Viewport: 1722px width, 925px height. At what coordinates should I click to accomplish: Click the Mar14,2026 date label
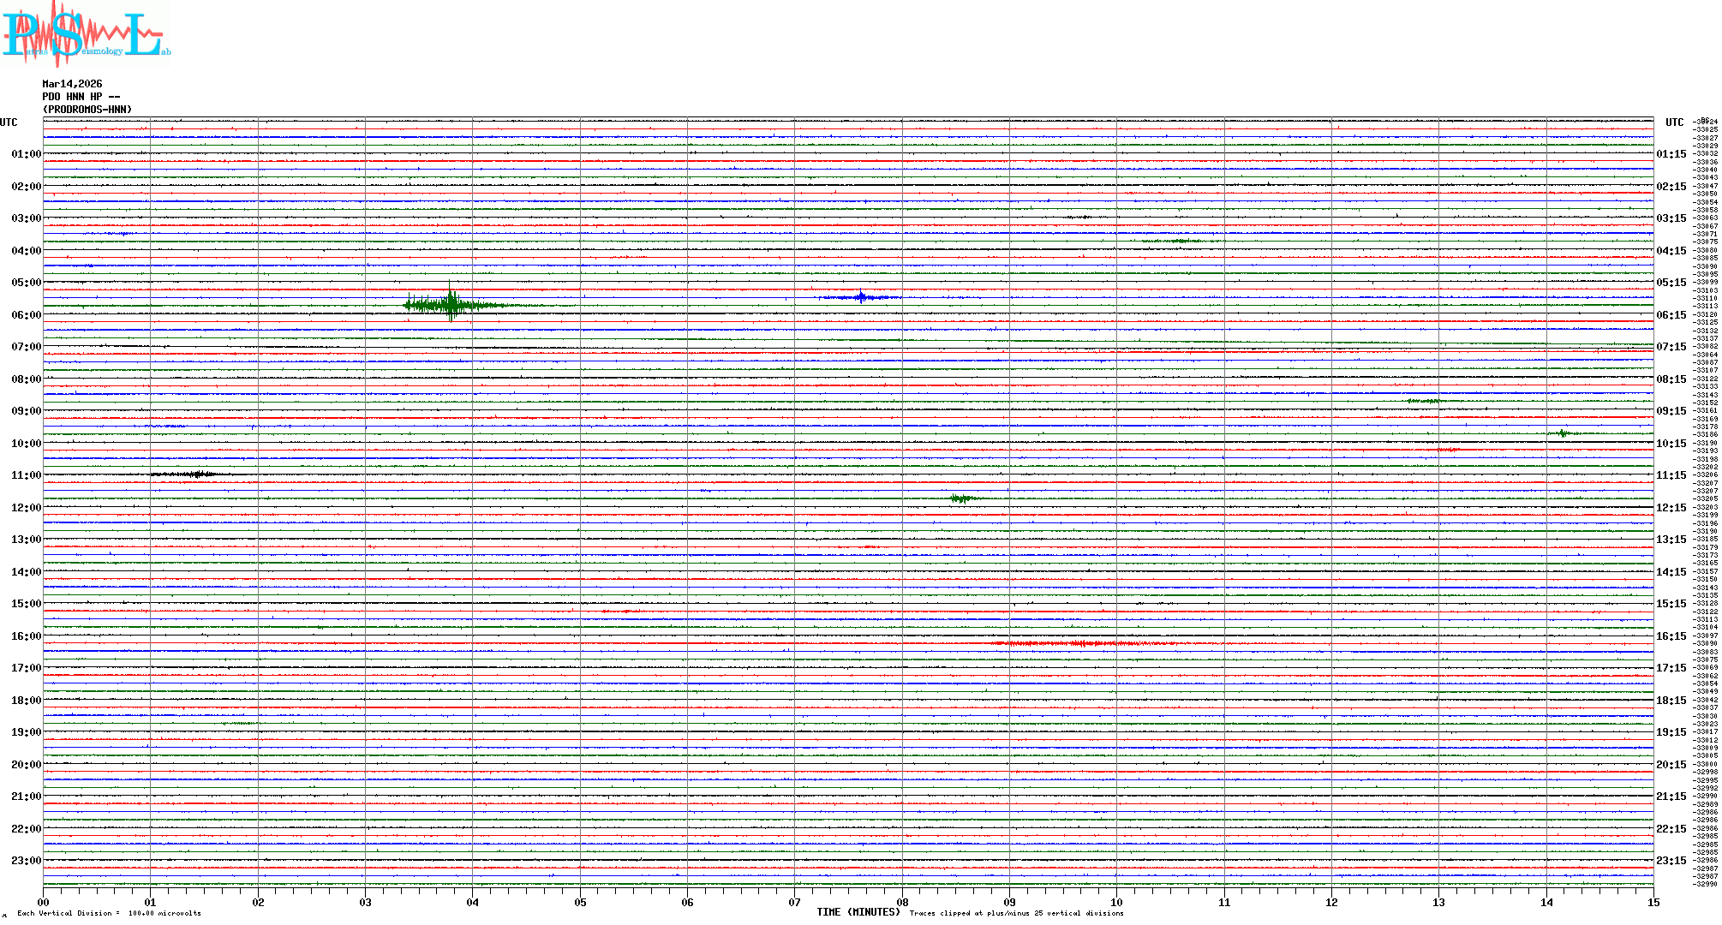coord(72,84)
